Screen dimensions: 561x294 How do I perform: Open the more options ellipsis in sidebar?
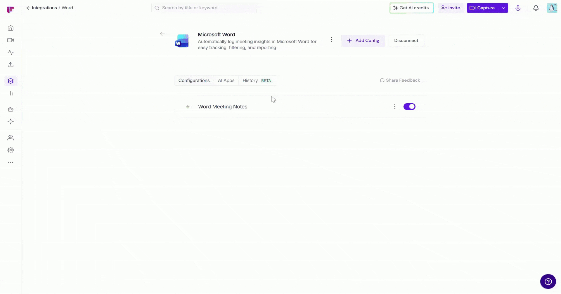pyautogui.click(x=11, y=162)
